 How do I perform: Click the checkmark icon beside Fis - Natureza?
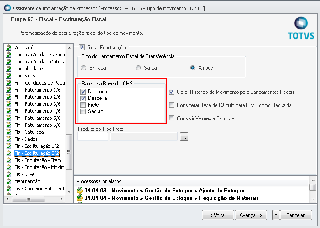pyautogui.click(x=9, y=132)
